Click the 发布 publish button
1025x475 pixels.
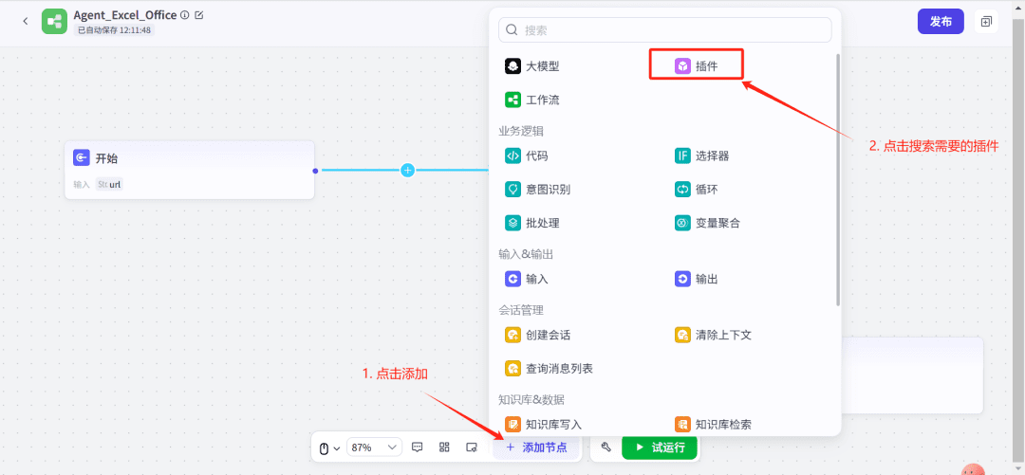[941, 21]
